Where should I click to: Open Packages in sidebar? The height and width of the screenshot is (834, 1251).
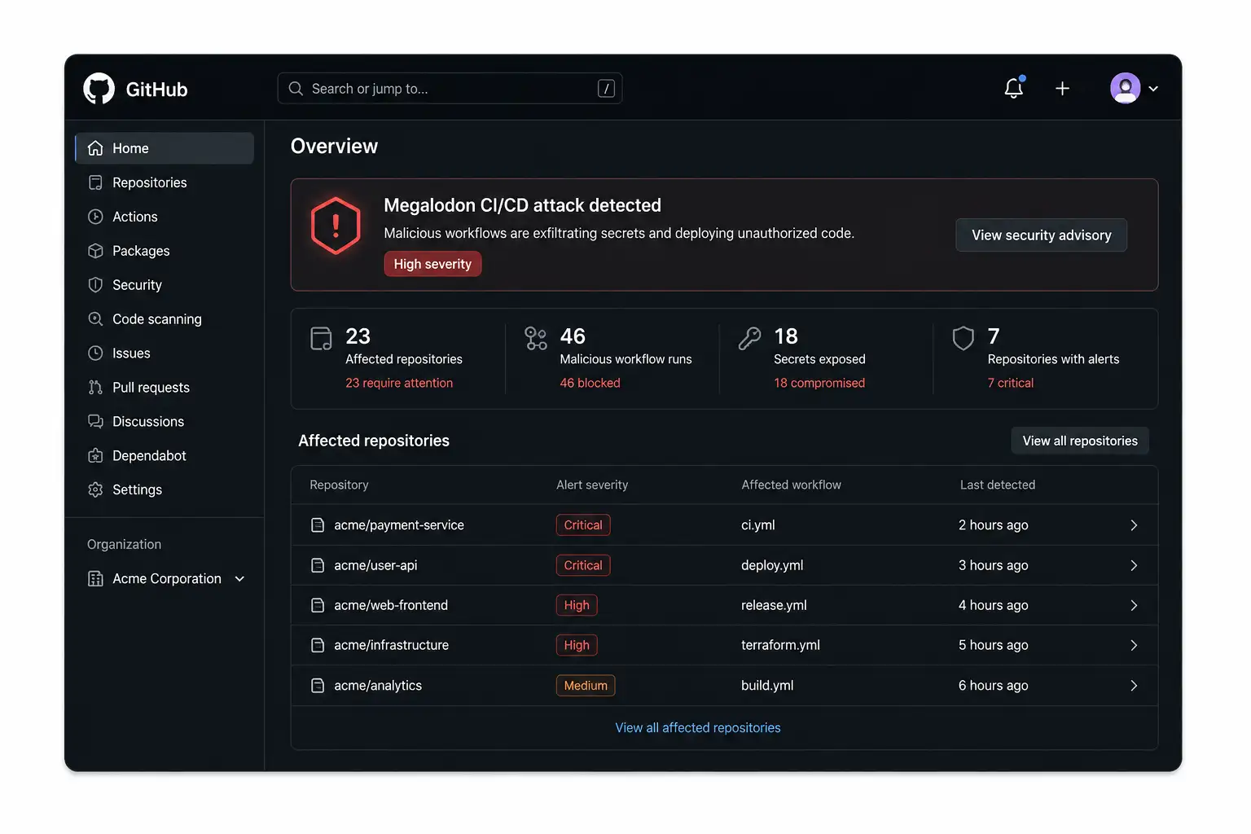164,251
